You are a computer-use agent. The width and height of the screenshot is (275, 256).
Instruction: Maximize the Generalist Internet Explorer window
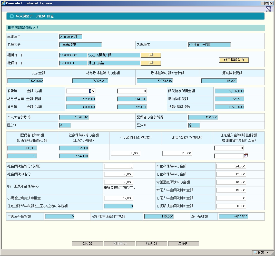[267, 3]
